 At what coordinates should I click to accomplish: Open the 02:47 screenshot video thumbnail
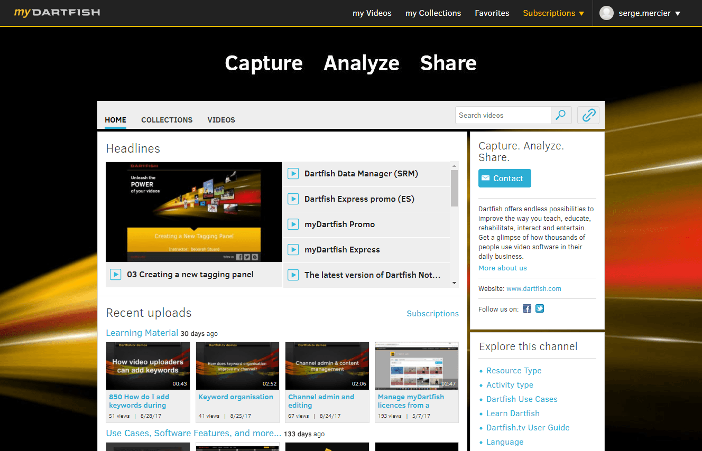[x=417, y=365]
